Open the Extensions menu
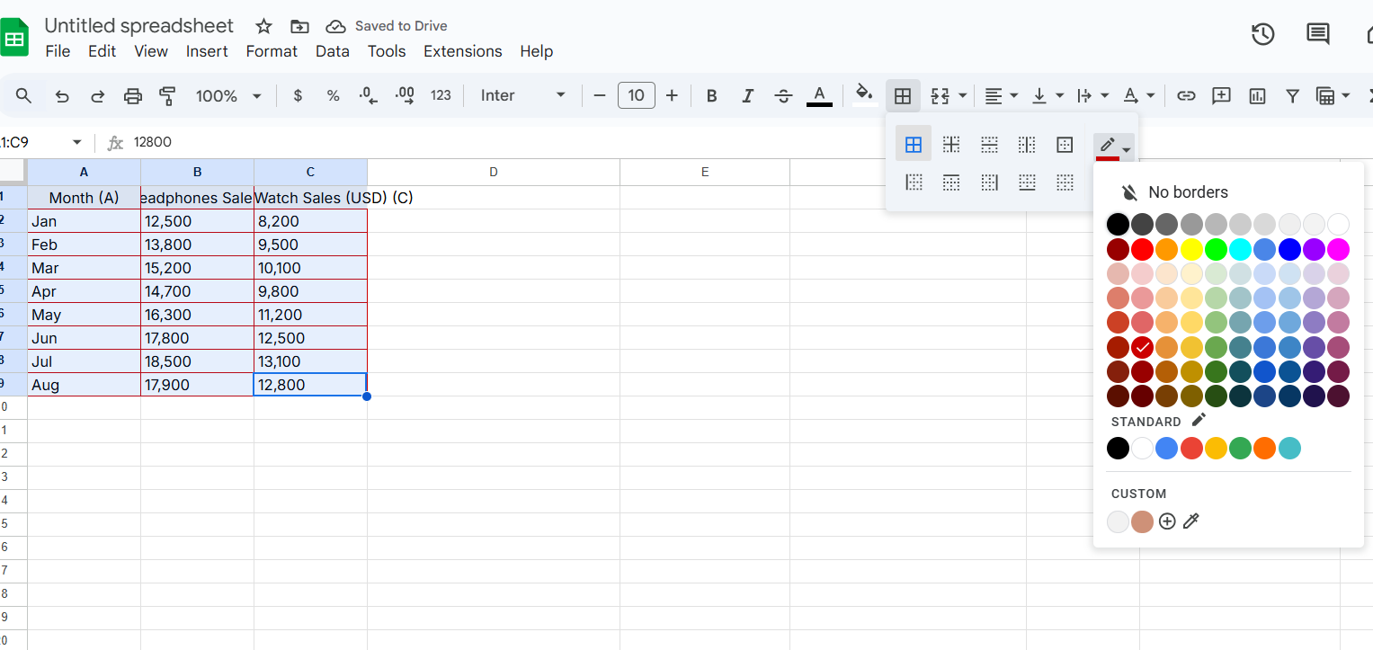Viewport: 1373px width, 650px height. 462,51
